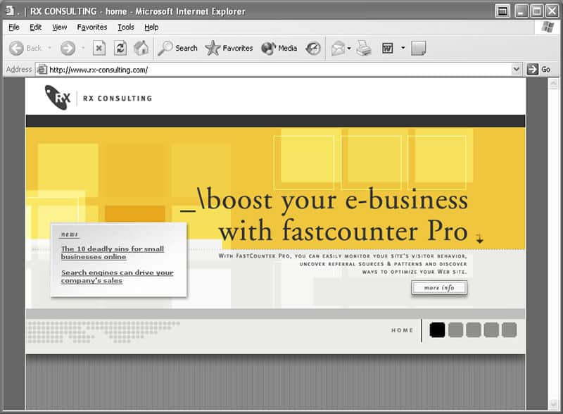Click the document icon in the title bar
Screen dimensions: 563x414
[x=10, y=11]
